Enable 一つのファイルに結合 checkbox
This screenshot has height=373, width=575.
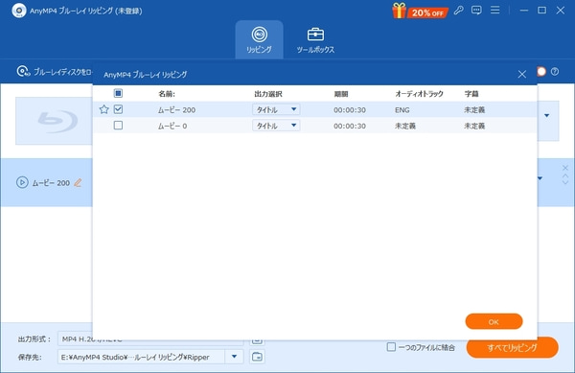391,347
